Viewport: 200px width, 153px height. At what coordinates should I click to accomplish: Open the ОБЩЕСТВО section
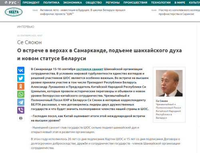(94, 3)
